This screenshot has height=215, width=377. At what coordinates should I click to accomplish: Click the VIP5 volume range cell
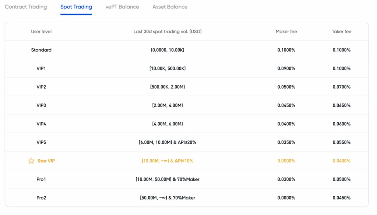pyautogui.click(x=168, y=142)
